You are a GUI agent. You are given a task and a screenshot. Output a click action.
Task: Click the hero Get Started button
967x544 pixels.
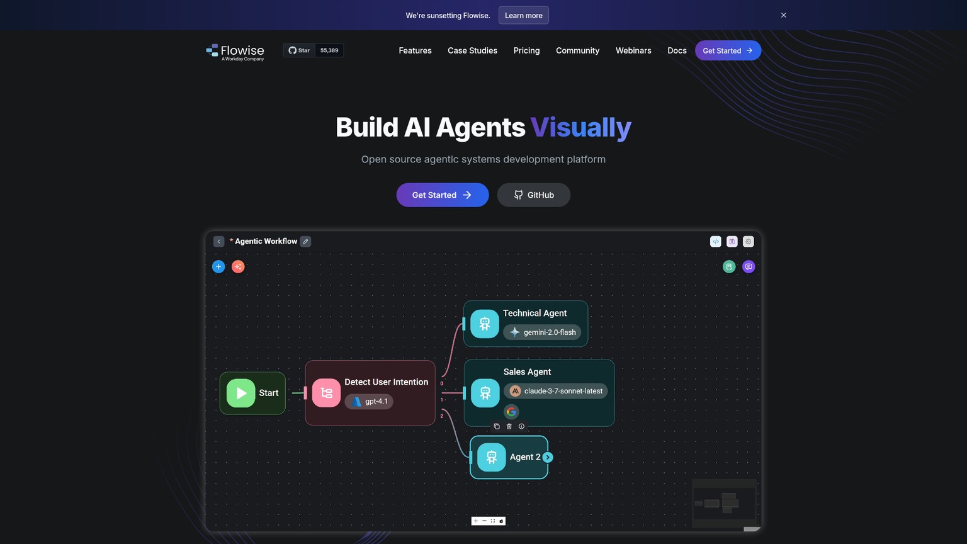443,195
